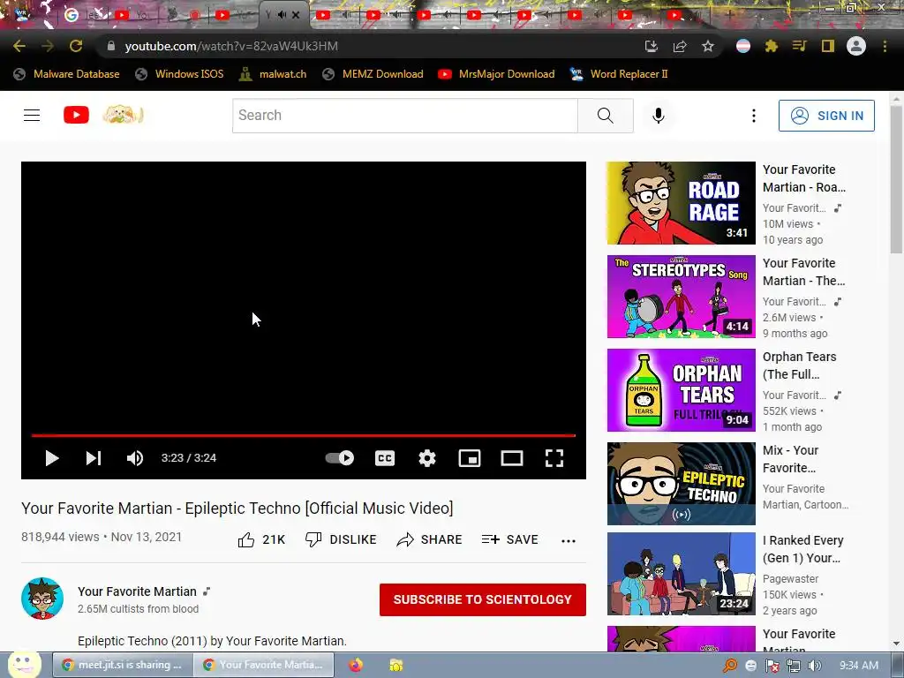Screen dimensions: 904x678
Task: Click the install/download icon in address bar
Action: pyautogui.click(x=652, y=46)
